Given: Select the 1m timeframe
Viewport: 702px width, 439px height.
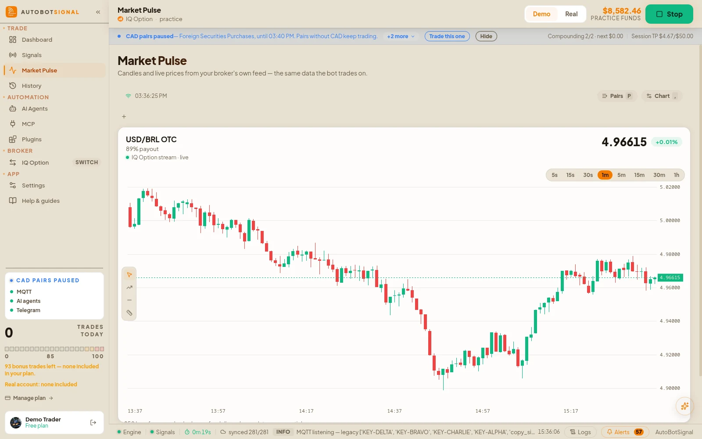Looking at the screenshot, I should pyautogui.click(x=605, y=175).
